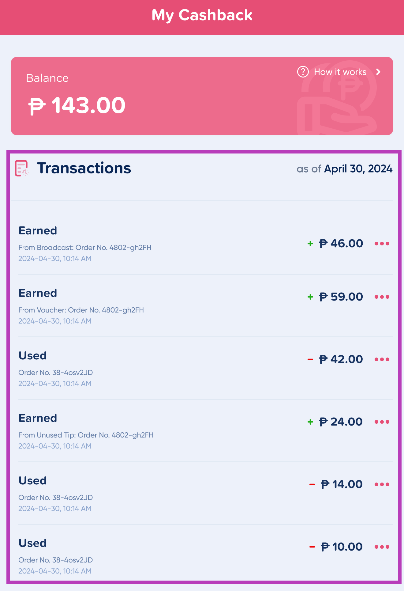Open options for the ₱42.00 used transaction
The height and width of the screenshot is (591, 404).
tap(382, 359)
